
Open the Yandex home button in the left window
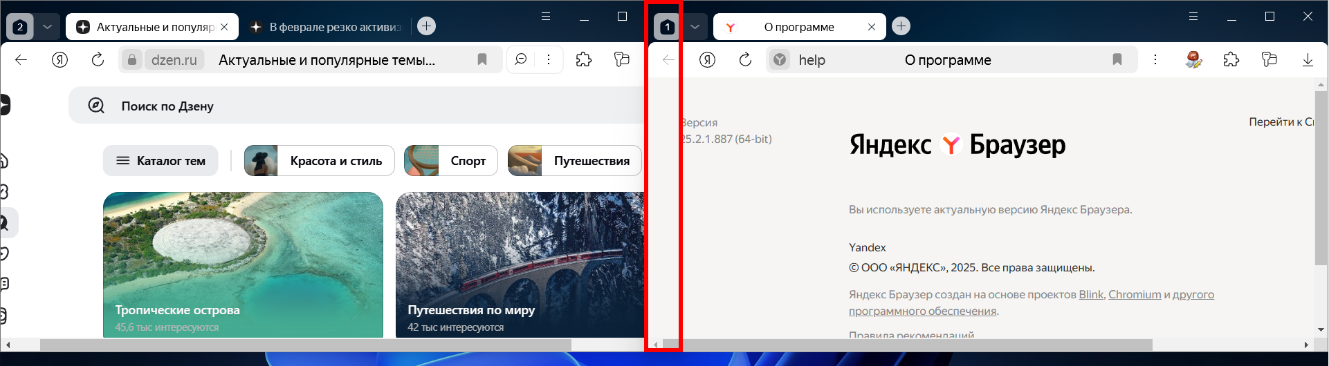tap(60, 60)
